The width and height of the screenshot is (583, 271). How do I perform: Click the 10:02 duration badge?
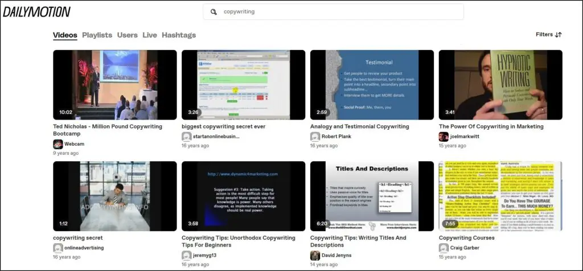click(x=66, y=112)
